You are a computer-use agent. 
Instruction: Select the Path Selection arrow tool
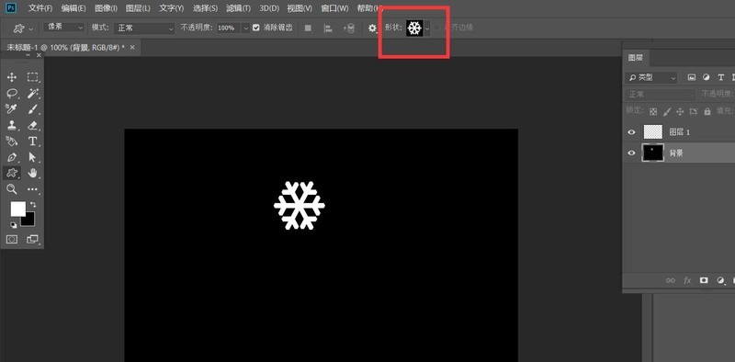pyautogui.click(x=32, y=157)
